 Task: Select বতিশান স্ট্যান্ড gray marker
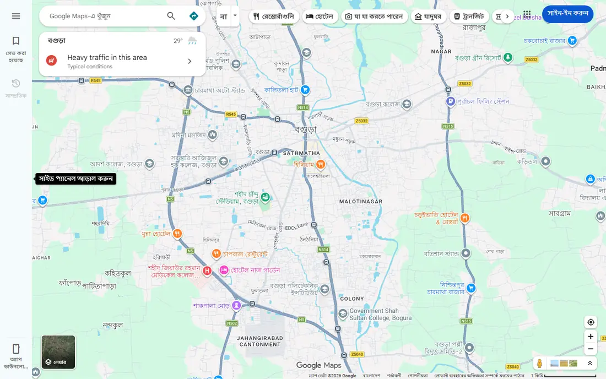466,253
